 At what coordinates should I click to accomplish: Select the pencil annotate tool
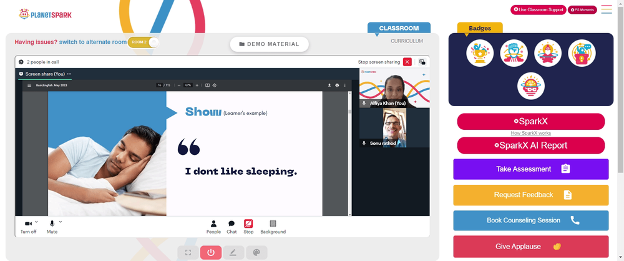[233, 252]
